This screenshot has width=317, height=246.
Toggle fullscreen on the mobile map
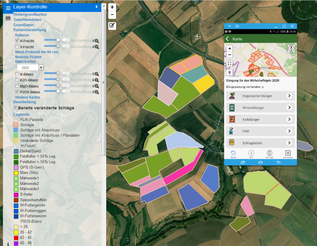click(229, 63)
